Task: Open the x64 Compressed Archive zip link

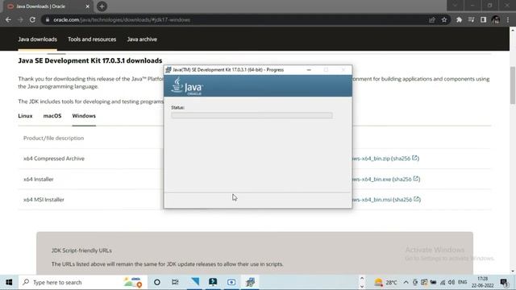Action: point(371,159)
